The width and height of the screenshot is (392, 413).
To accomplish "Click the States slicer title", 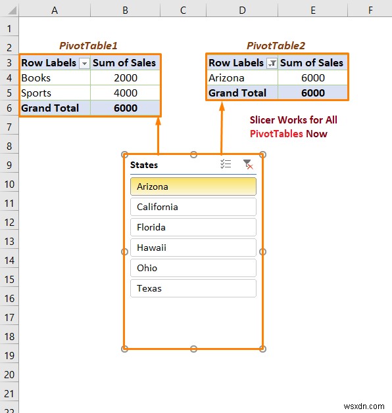I will [144, 165].
